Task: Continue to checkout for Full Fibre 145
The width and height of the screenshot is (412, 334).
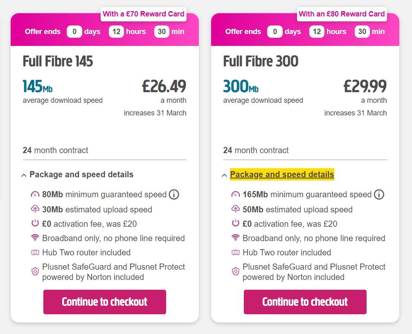Action: [105, 302]
